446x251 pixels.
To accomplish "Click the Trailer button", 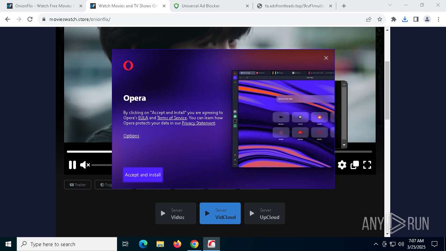I will [x=78, y=185].
